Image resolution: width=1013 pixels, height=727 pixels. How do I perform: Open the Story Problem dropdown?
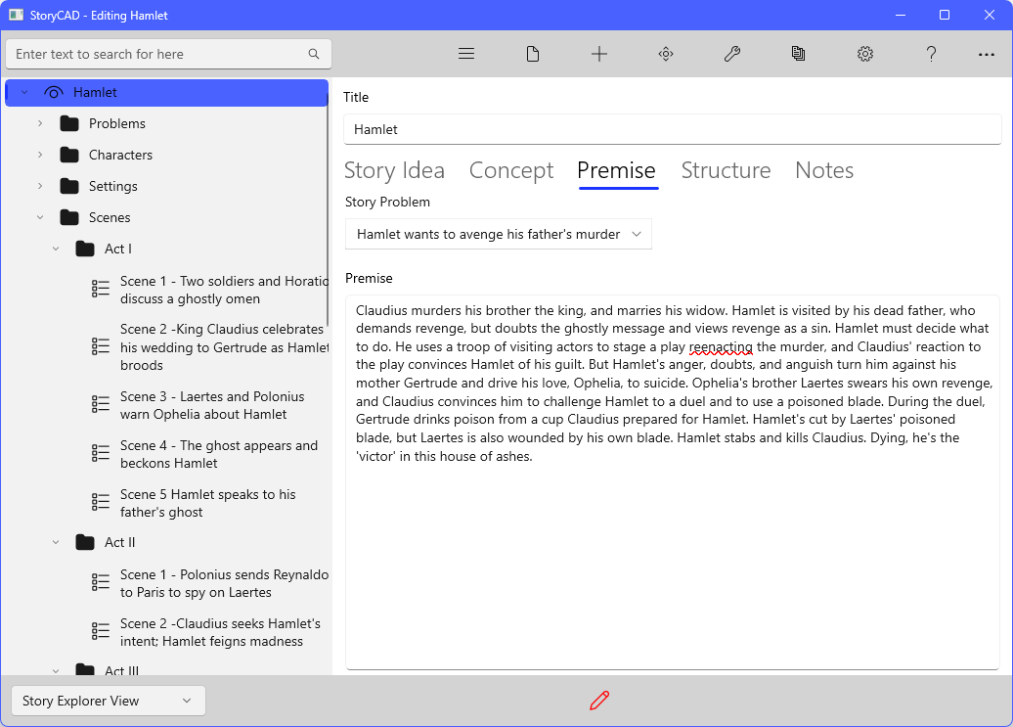498,234
